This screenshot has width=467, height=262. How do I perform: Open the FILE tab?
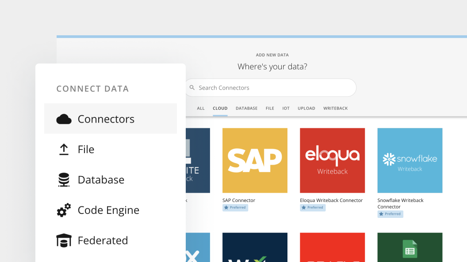270,109
